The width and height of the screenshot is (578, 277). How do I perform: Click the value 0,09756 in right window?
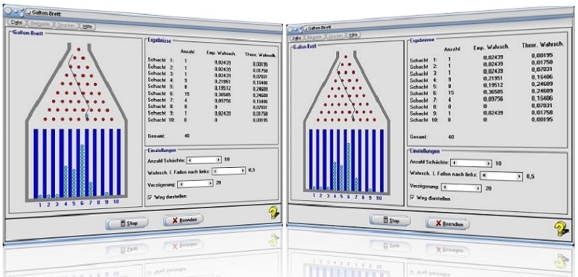[x=493, y=100]
